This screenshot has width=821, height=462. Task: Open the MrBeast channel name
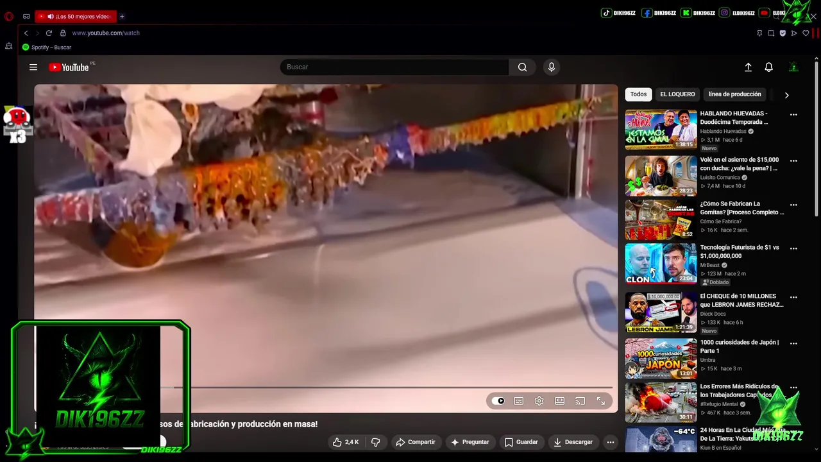[710, 265]
